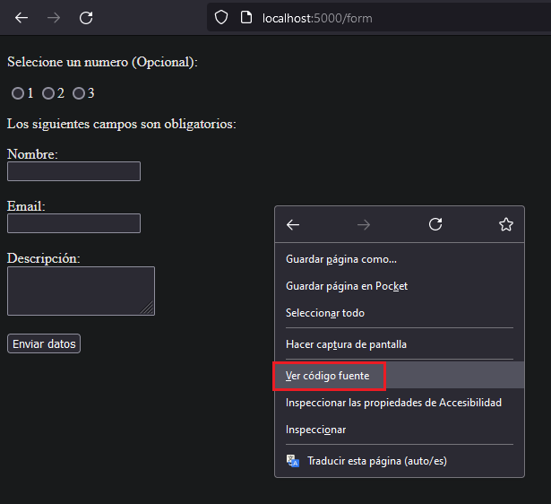Bookmark page with context menu star
The image size is (551, 504).
pyautogui.click(x=506, y=224)
